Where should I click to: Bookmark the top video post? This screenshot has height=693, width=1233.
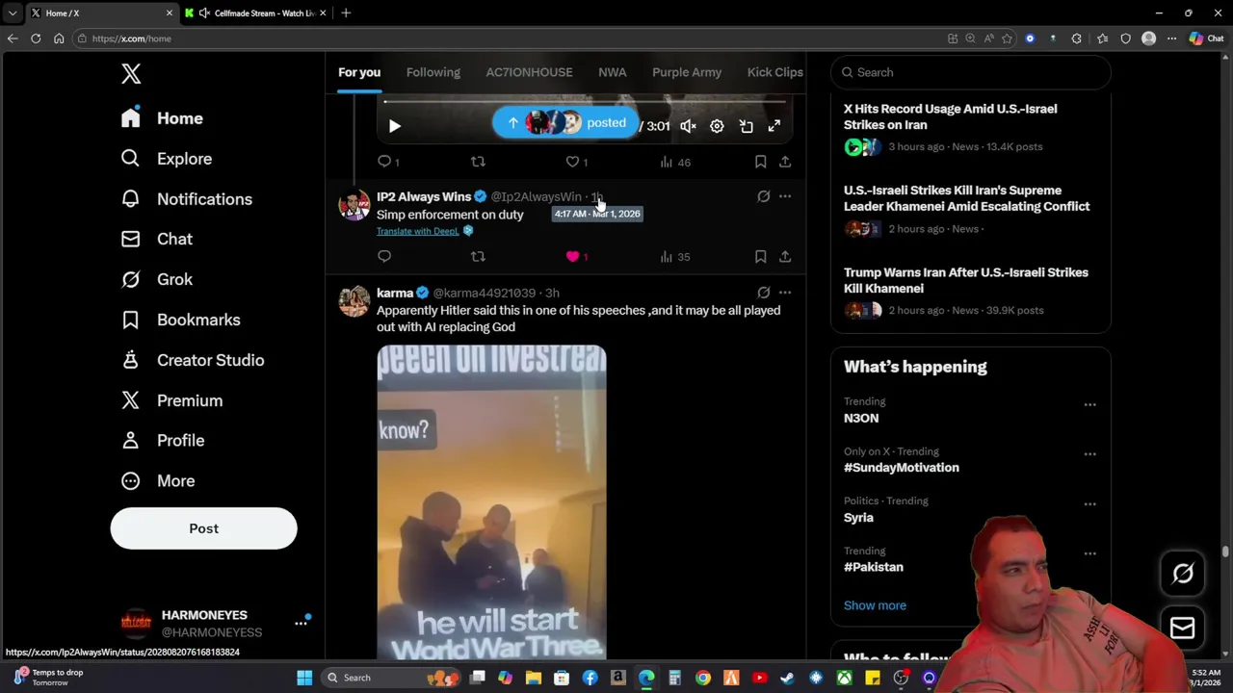(760, 162)
